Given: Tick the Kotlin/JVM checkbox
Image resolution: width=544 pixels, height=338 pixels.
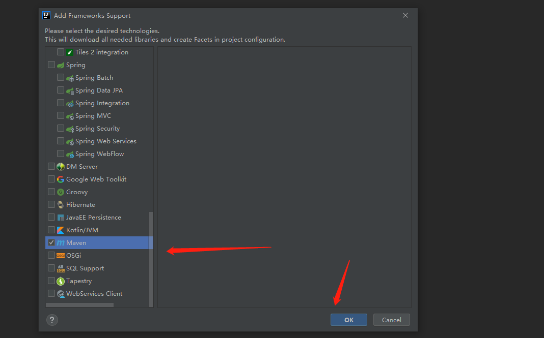Looking at the screenshot, I should coord(51,230).
